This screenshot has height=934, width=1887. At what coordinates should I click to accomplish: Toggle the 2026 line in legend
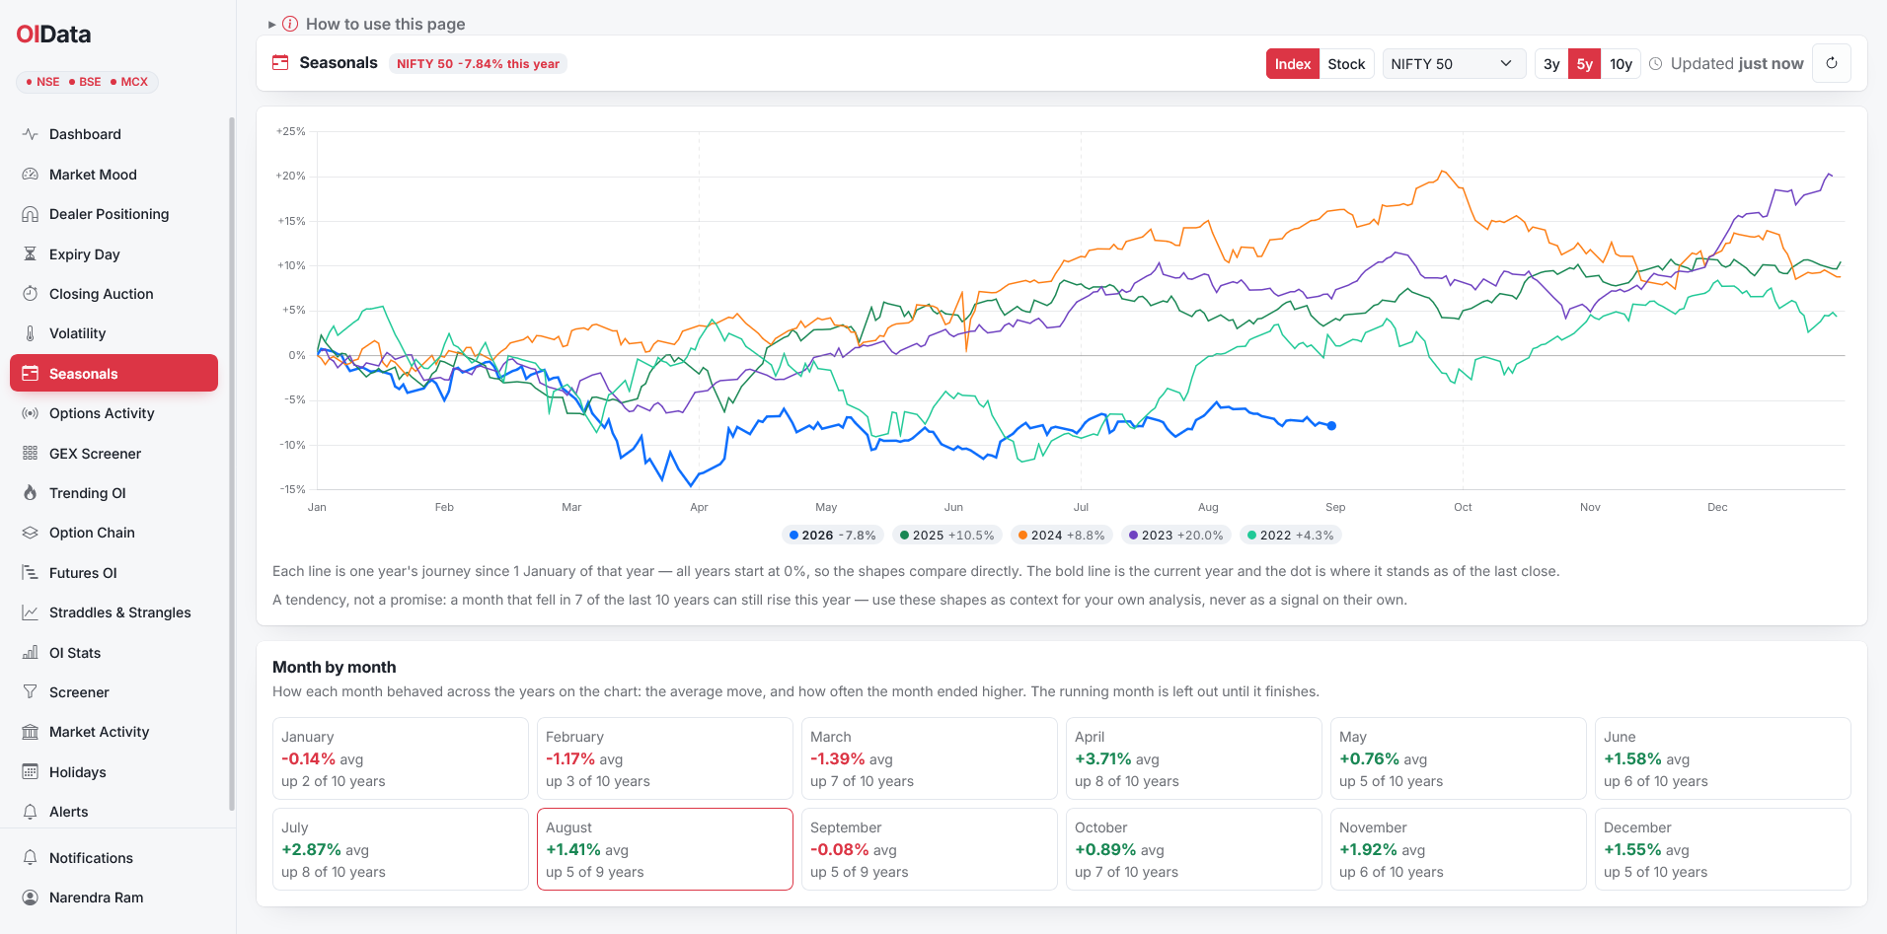[x=833, y=536]
